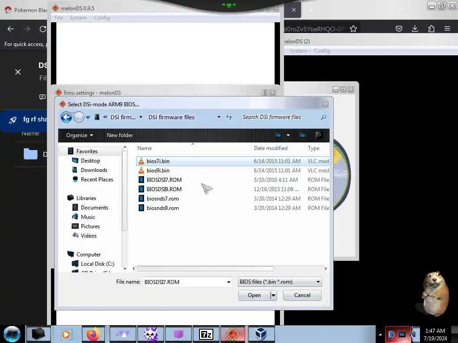Click the dialog Forward arrow button
This screenshot has width=458, height=343.
click(79, 117)
